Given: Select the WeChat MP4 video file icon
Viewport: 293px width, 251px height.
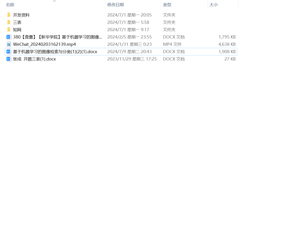Looking at the screenshot, I should coord(9,44).
